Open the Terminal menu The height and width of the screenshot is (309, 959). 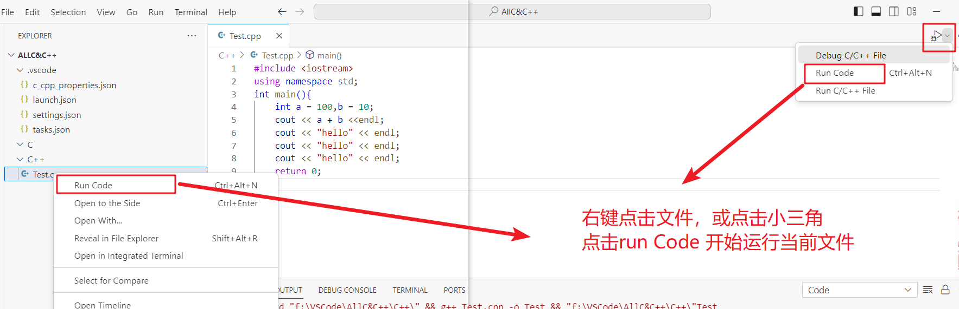tap(190, 12)
